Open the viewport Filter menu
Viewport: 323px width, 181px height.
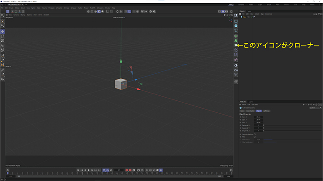[x=35, y=15]
